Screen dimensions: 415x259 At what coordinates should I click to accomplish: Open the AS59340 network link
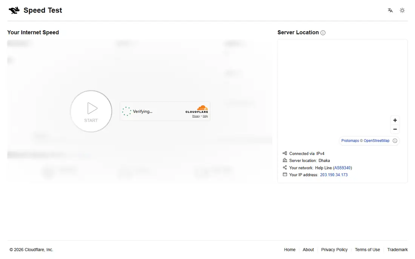click(343, 168)
